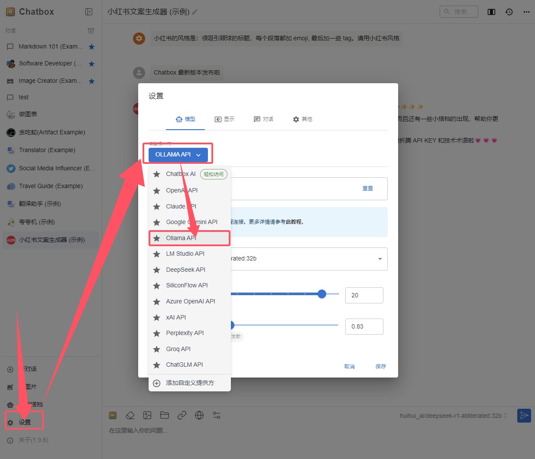The height and width of the screenshot is (459, 535).
Task: Click the temperature field showing 0.83
Action: tap(364, 326)
